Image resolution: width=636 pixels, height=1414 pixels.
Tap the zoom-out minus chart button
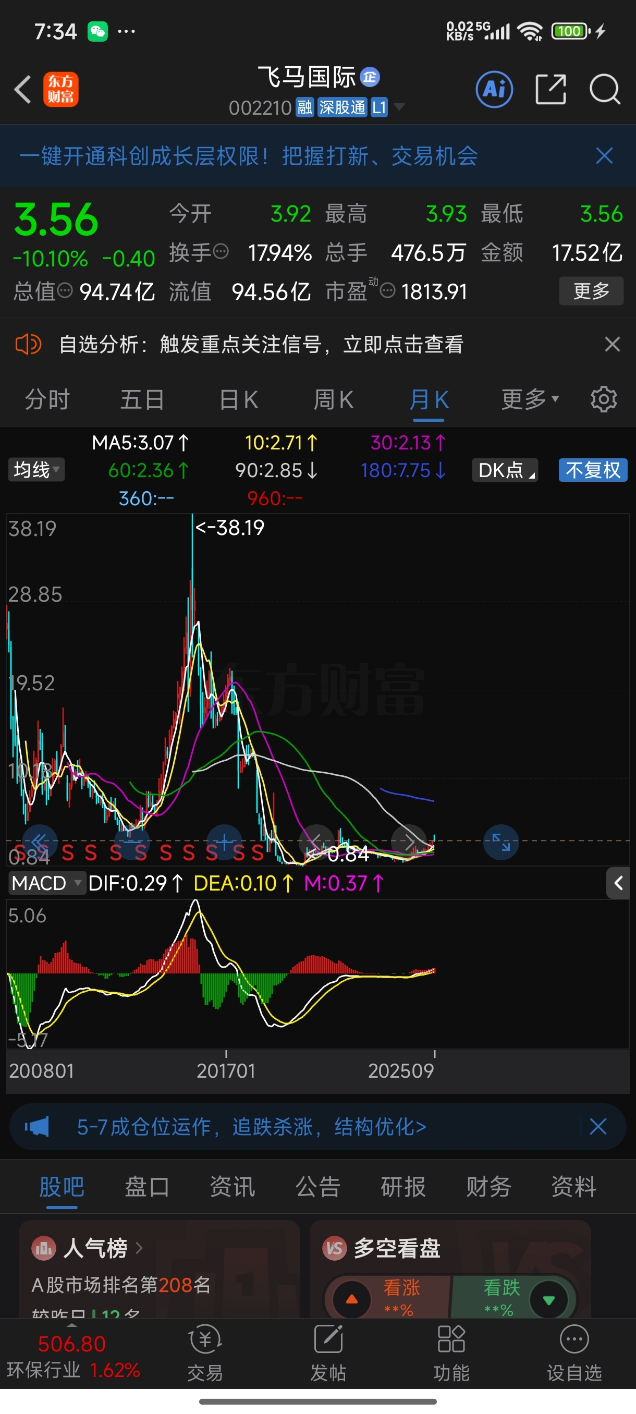pos(132,842)
